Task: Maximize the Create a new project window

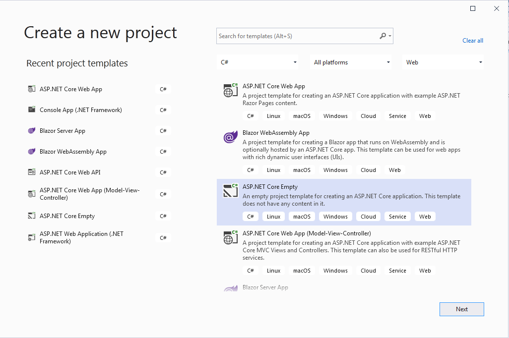Action: click(x=473, y=8)
